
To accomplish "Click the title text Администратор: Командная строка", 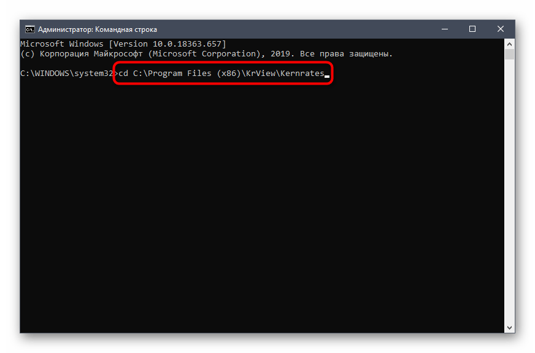I will pos(98,29).
